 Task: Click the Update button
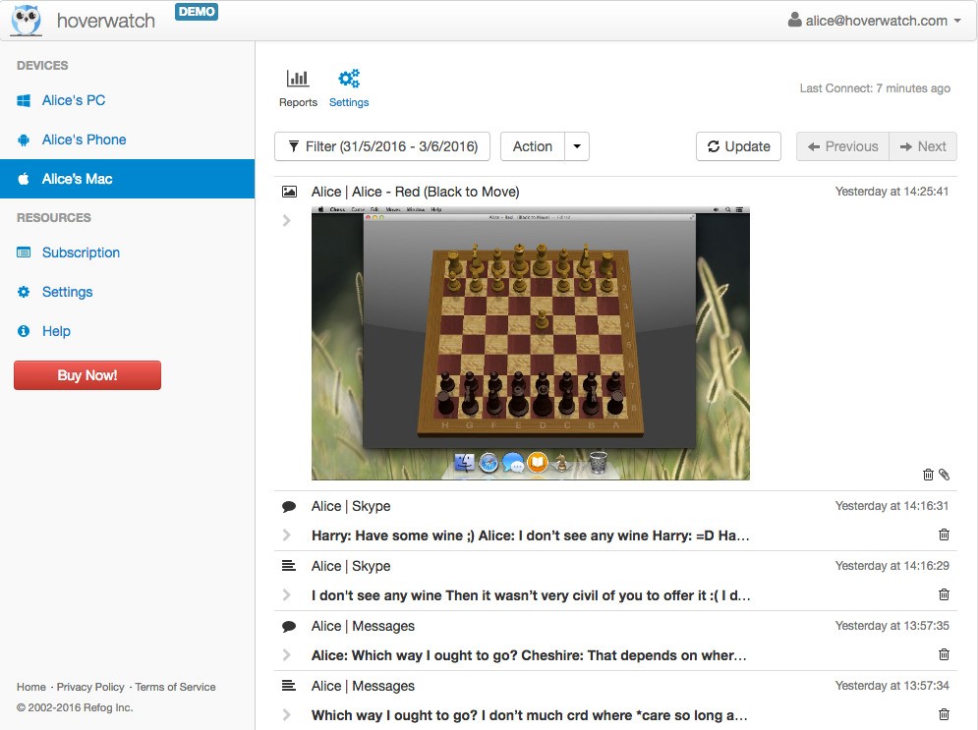[x=738, y=146]
